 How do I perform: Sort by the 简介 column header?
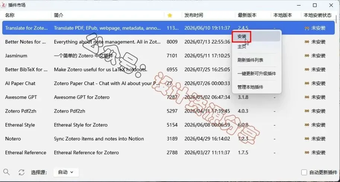pyautogui.click(x=58, y=15)
